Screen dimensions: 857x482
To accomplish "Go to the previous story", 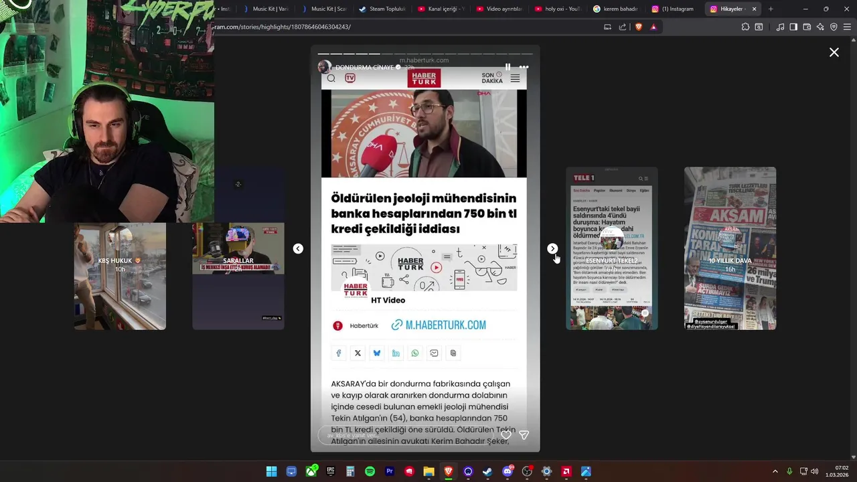I will (x=298, y=248).
